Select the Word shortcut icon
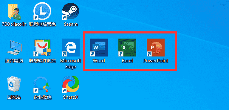Image resolution: width=229 pixels, height=110 pixels. pos(99,48)
